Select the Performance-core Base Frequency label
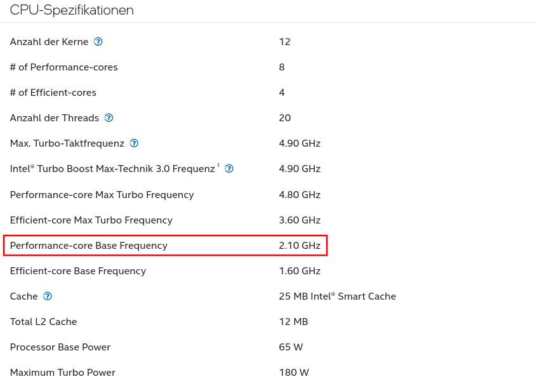 [x=89, y=246]
